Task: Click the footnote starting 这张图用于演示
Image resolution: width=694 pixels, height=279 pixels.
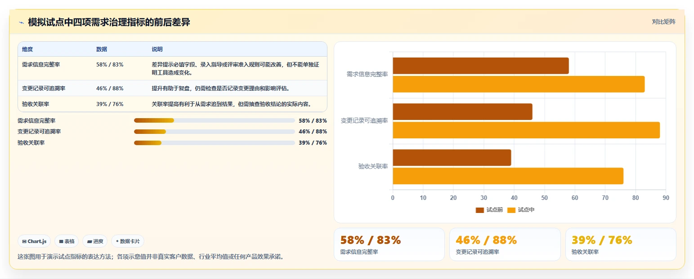Action: tap(150, 257)
